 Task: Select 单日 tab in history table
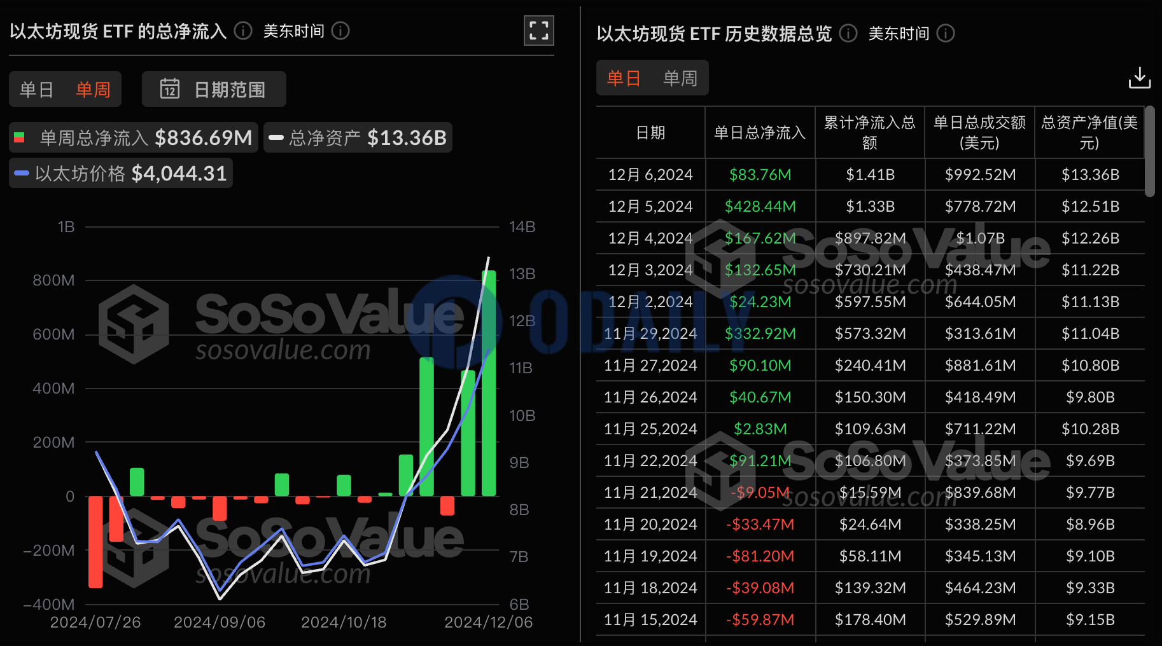pos(624,78)
